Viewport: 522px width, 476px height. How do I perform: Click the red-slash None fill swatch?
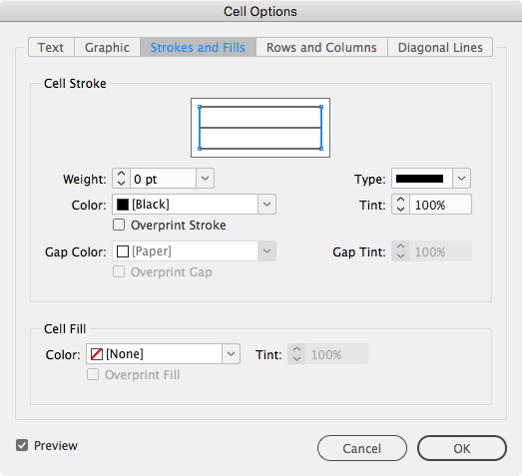[x=97, y=354]
